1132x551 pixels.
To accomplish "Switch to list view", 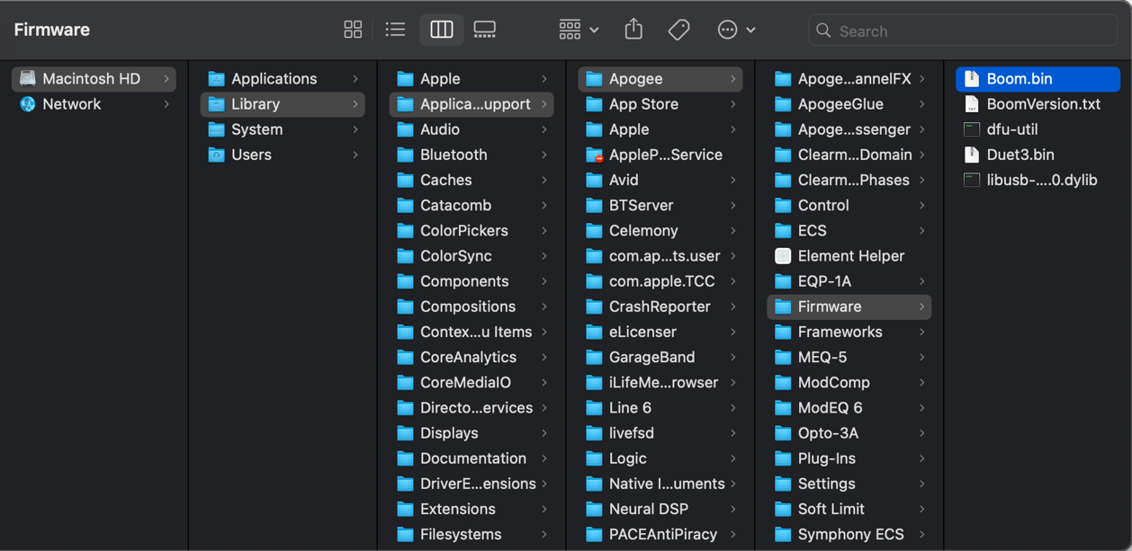I will [x=395, y=30].
